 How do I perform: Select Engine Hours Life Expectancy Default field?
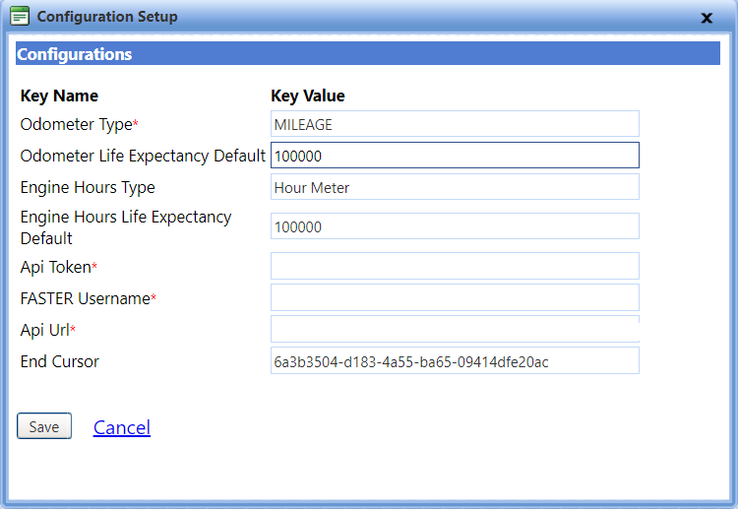[455, 226]
